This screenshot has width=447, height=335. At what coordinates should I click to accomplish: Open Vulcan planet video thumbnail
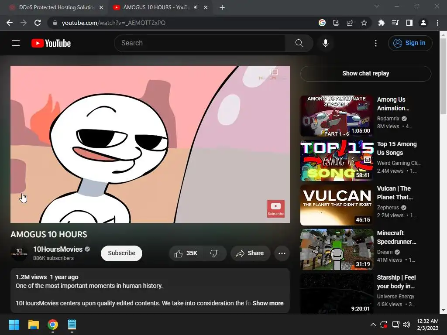(x=337, y=205)
